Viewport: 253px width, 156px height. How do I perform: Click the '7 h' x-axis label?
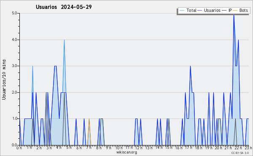click(x=89, y=148)
